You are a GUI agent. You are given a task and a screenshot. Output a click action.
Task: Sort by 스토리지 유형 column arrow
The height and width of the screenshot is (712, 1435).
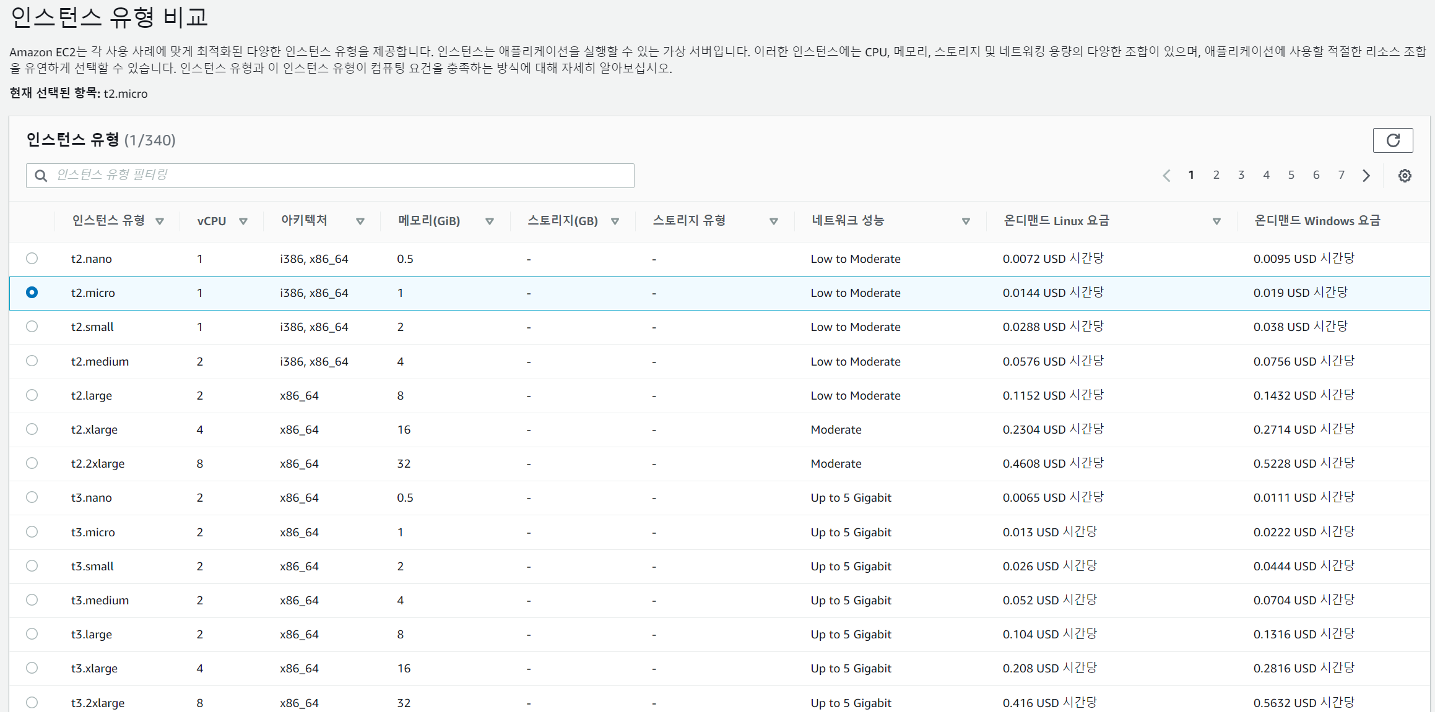tap(773, 221)
